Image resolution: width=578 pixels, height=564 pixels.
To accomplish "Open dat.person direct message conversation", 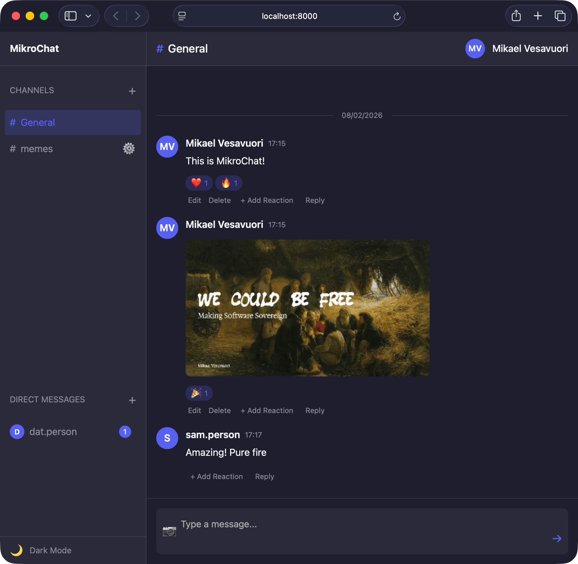I will coord(53,432).
